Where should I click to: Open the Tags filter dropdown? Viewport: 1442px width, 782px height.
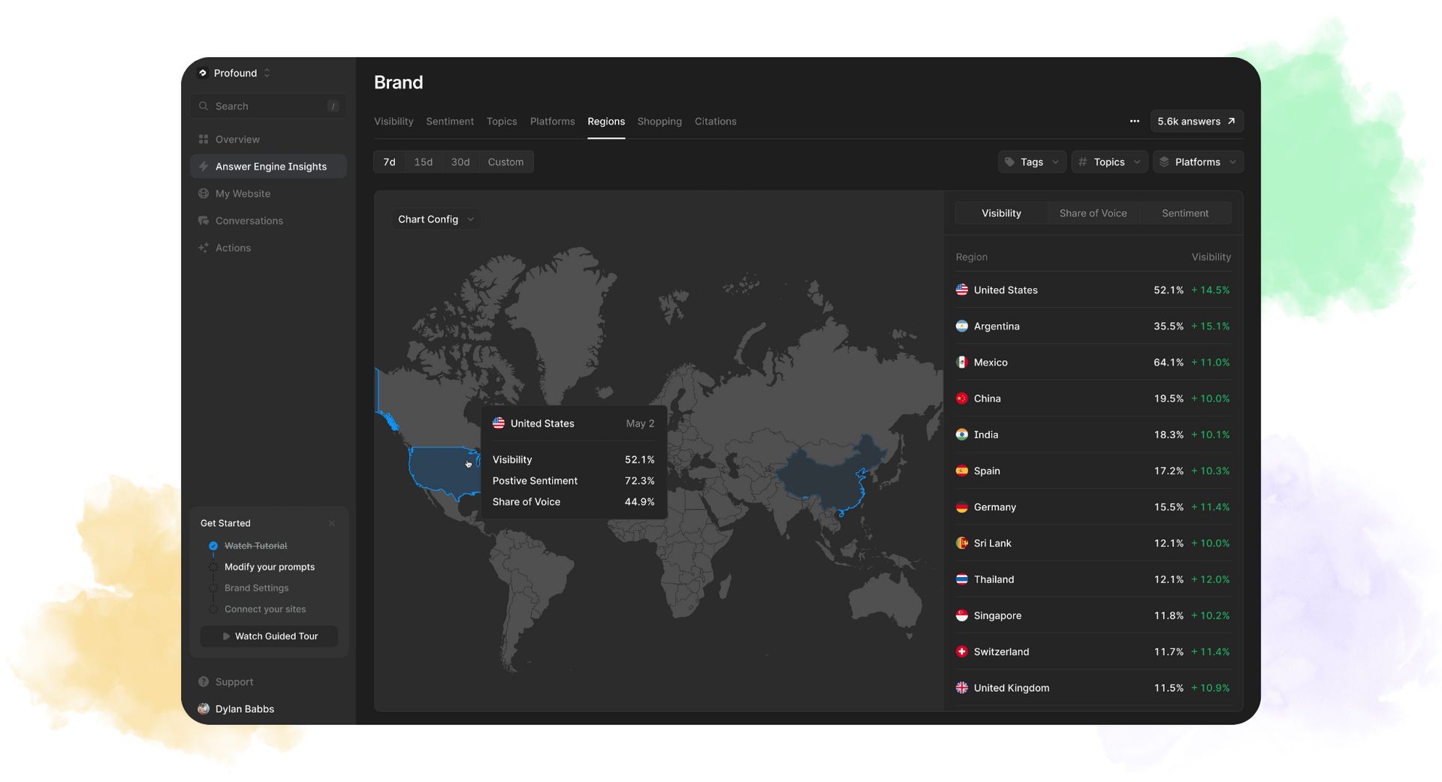coord(1032,162)
